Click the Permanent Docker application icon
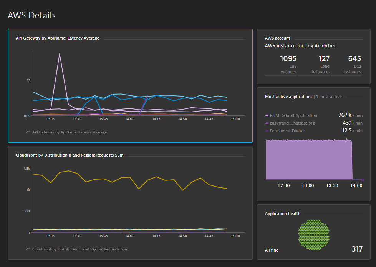This screenshot has height=267, width=376. 267,131
